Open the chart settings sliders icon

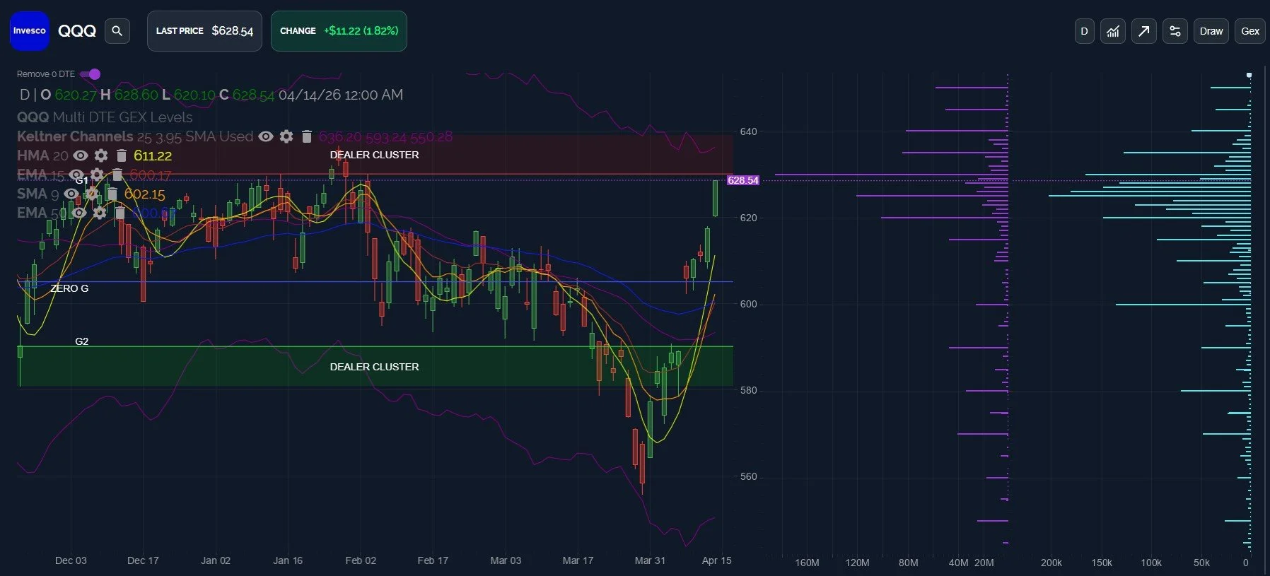(1175, 31)
